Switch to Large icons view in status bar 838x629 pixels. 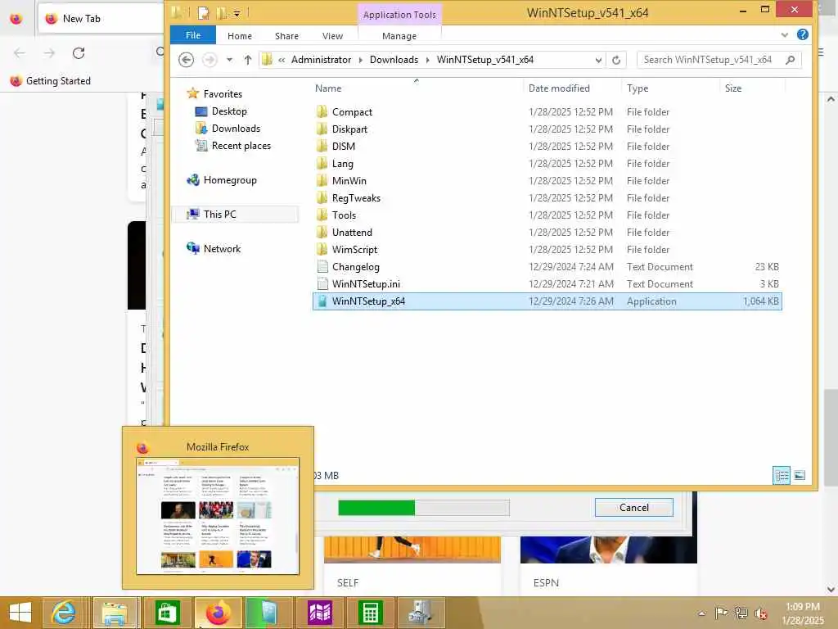click(800, 476)
